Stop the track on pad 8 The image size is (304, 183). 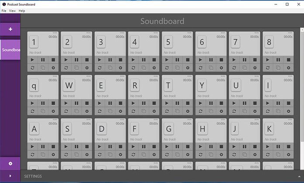pos(288,60)
